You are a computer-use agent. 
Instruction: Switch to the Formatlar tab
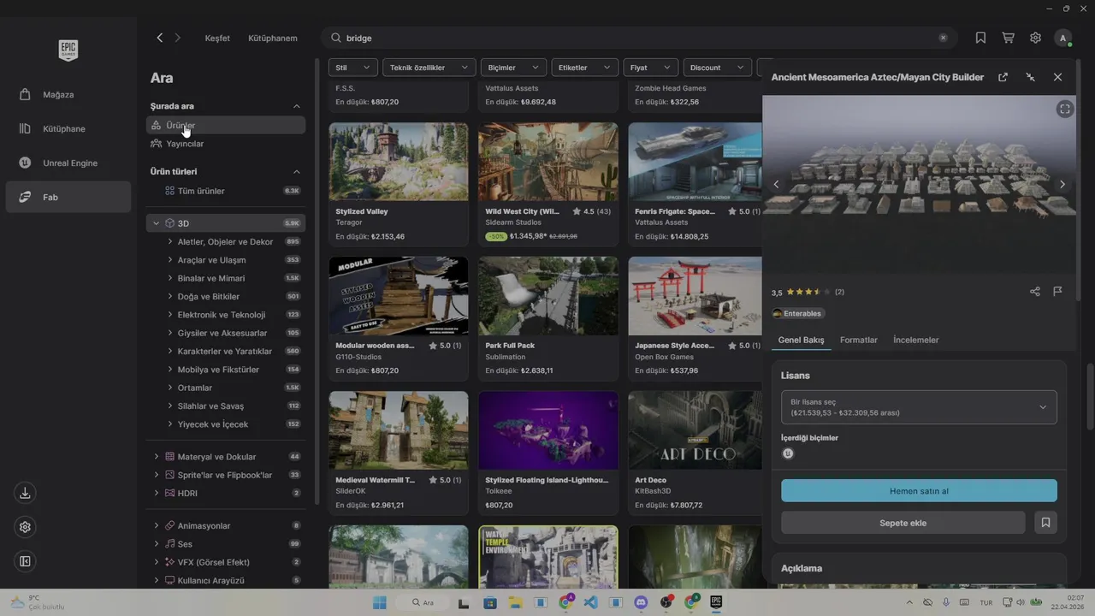tap(859, 340)
